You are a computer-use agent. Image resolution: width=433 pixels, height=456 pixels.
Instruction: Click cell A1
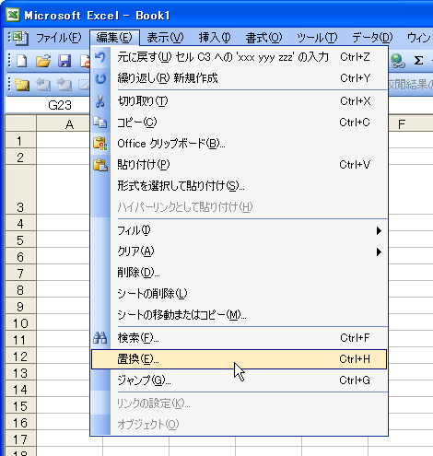coord(64,141)
